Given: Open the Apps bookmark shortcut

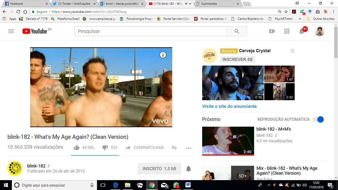Looking at the screenshot, I should tap(9, 19).
